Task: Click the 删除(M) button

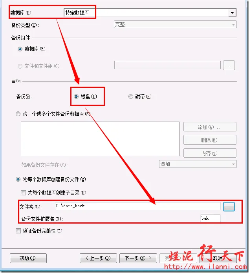Action: pyautogui.click(x=210, y=140)
